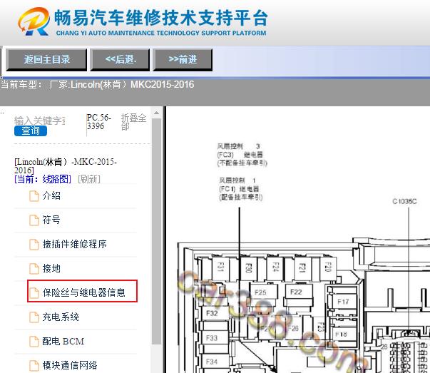
Task: Open the 介绍 tree item
Action: click(51, 196)
